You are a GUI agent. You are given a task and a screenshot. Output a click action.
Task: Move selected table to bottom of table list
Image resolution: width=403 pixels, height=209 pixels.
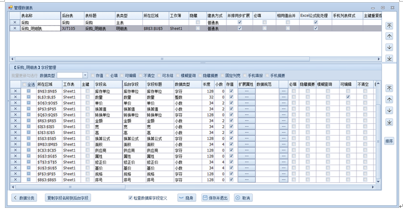click(389, 58)
